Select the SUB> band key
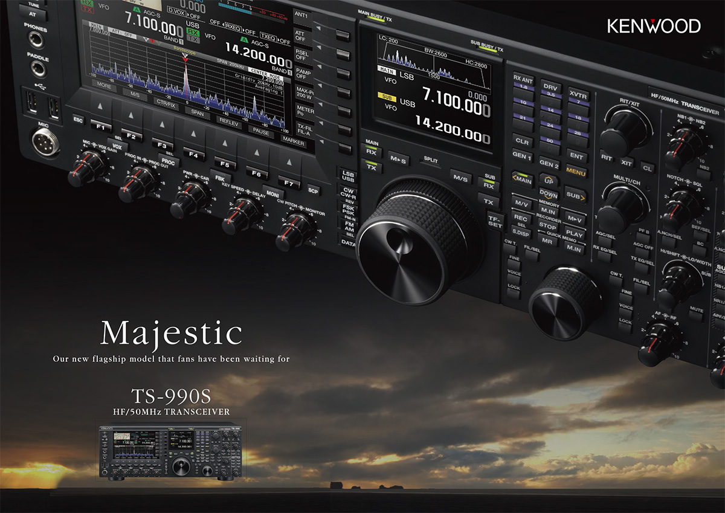Image resolution: width=725 pixels, height=513 pixels. 575,195
